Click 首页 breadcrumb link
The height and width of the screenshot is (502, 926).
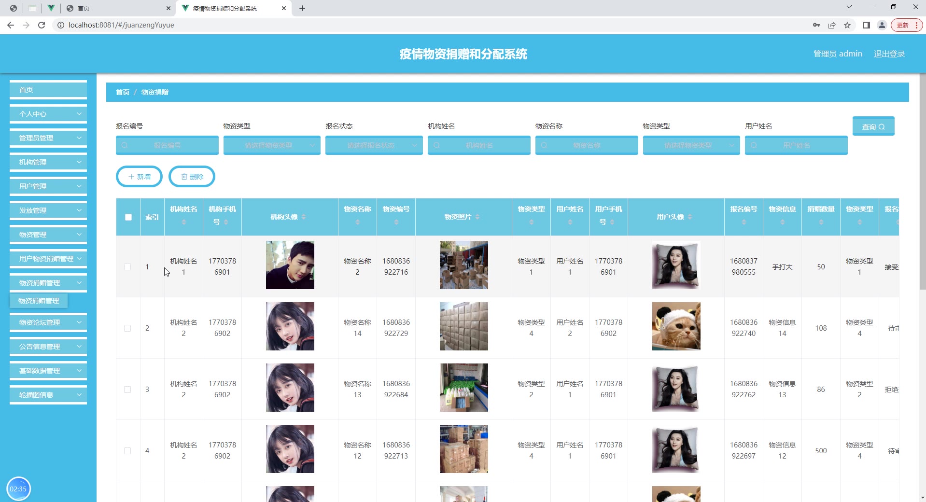pyautogui.click(x=123, y=92)
